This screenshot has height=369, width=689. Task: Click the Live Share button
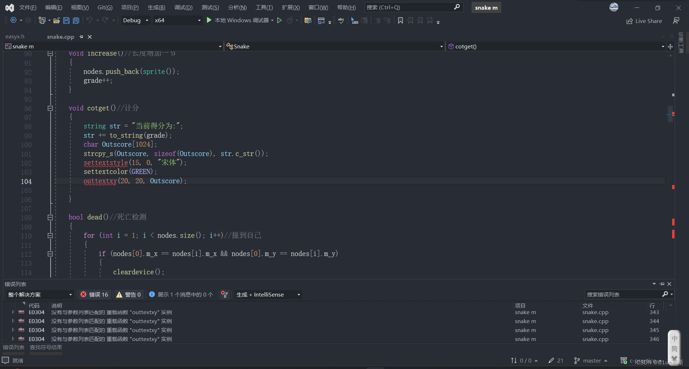point(644,20)
